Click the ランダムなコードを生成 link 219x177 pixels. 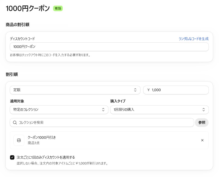tap(194, 39)
